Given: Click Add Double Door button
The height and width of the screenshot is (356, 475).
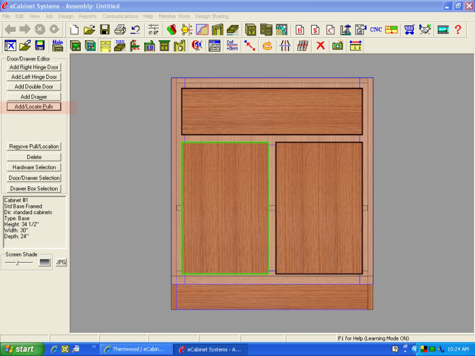Looking at the screenshot, I should pyautogui.click(x=34, y=87).
